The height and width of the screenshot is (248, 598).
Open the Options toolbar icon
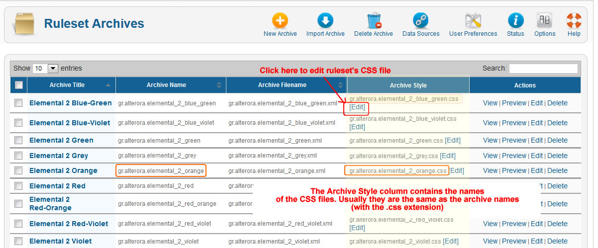pyautogui.click(x=544, y=21)
